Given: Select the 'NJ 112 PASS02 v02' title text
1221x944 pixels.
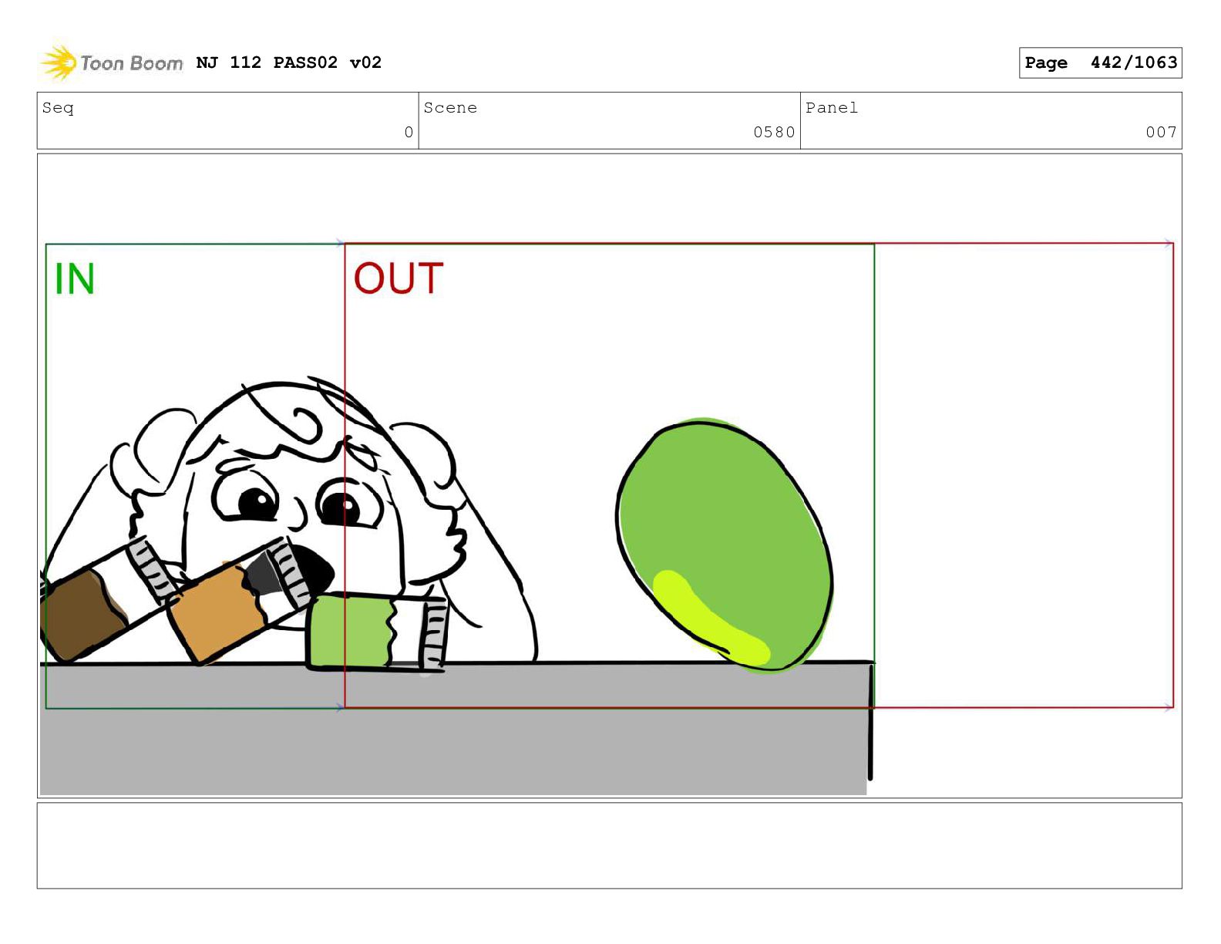Looking at the screenshot, I should tap(289, 62).
